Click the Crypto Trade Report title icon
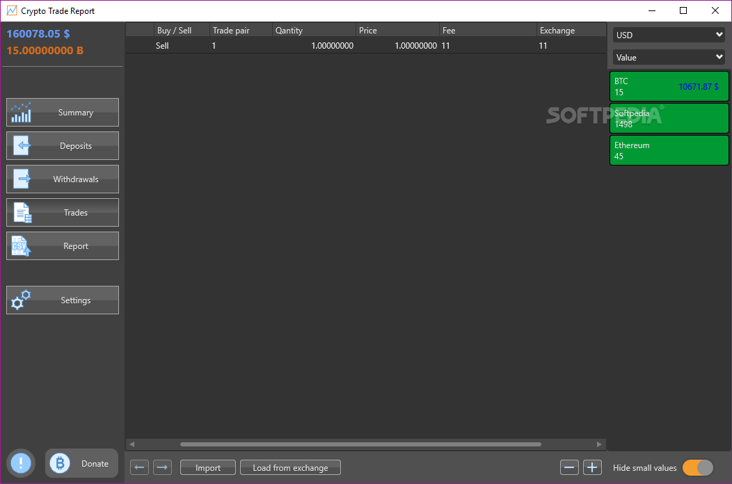732x484 pixels. click(12, 10)
